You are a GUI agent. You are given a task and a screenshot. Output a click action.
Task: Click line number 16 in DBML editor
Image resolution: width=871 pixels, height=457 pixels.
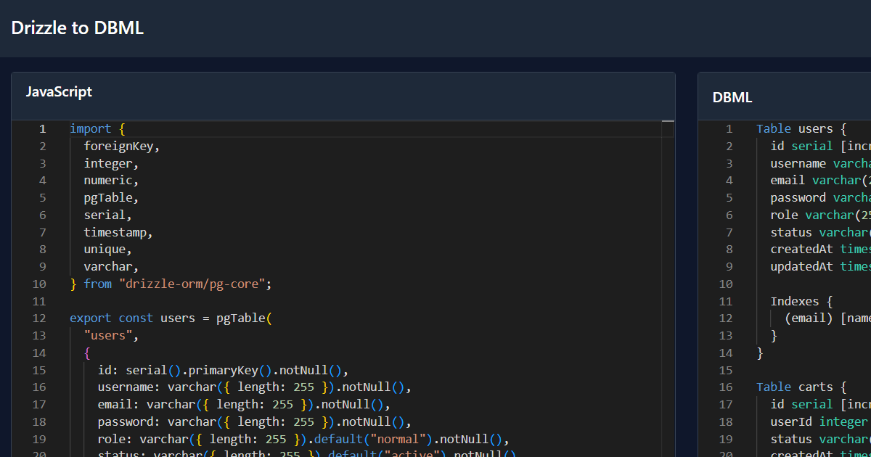(x=726, y=387)
